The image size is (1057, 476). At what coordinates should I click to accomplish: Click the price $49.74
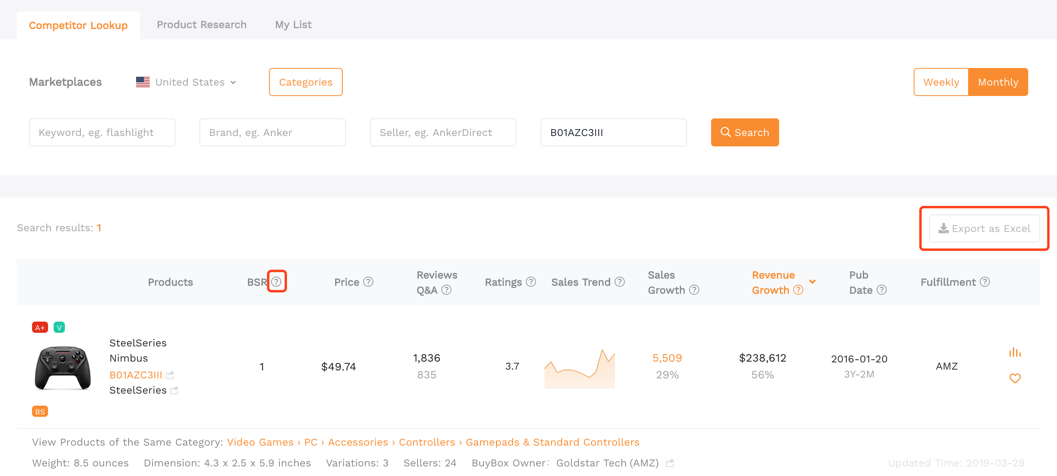[x=338, y=366]
